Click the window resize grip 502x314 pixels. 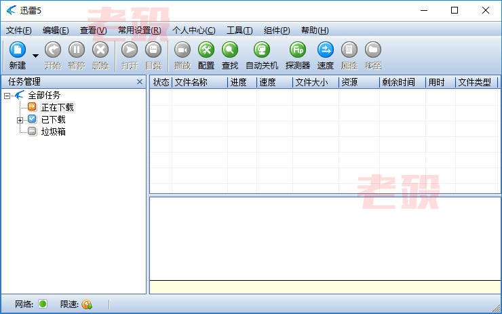coord(497,309)
